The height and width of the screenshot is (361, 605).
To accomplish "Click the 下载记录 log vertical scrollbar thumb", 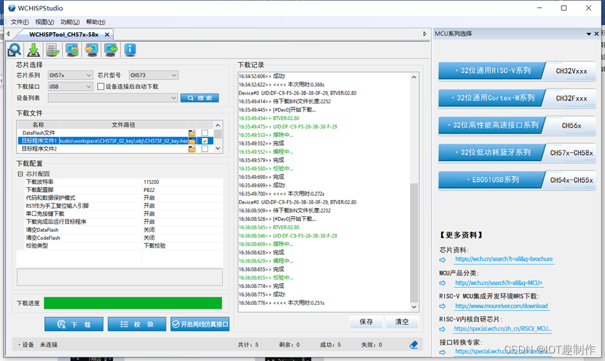I will tap(414, 243).
